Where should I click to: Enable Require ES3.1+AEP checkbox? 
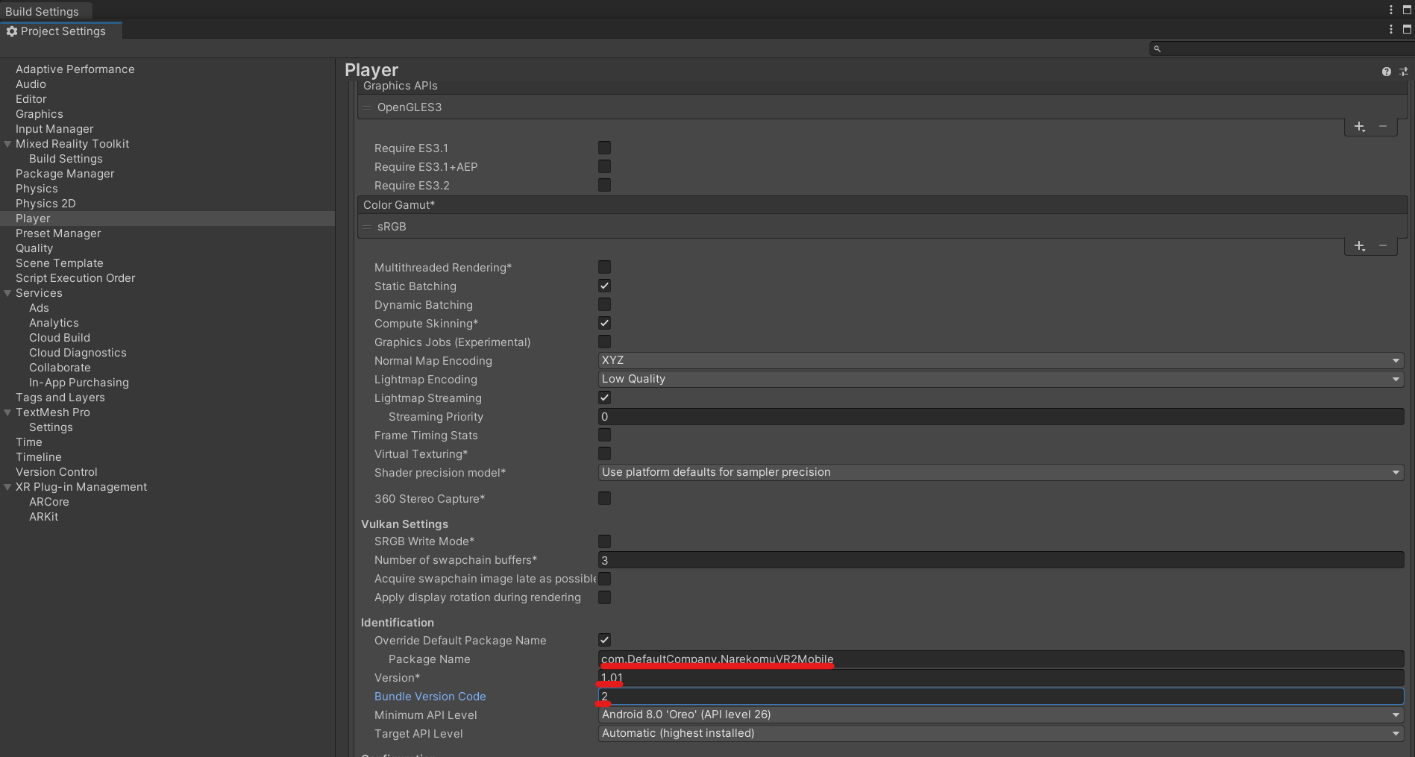tap(604, 166)
